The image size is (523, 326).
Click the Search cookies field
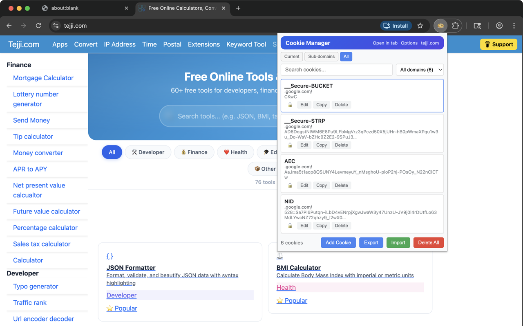(337, 70)
